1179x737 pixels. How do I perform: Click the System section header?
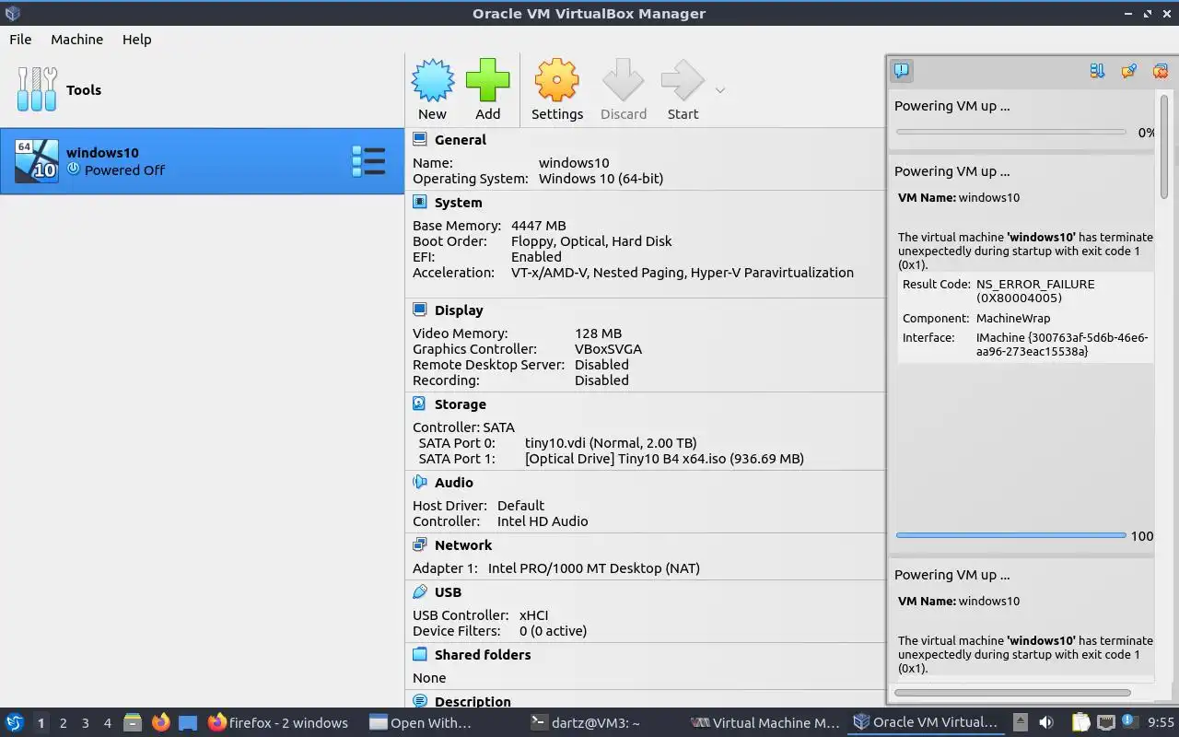458,203
